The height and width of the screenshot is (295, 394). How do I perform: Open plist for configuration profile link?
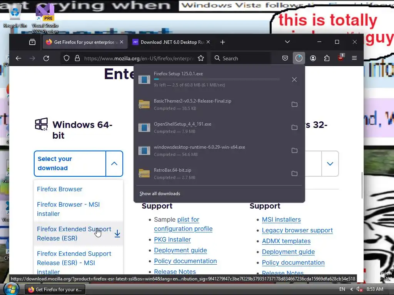183,224
